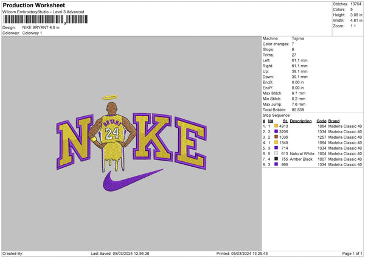Click 'Madeira Classic 40' in stop row 966
The height and width of the screenshot is (258, 365).
(345, 164)
